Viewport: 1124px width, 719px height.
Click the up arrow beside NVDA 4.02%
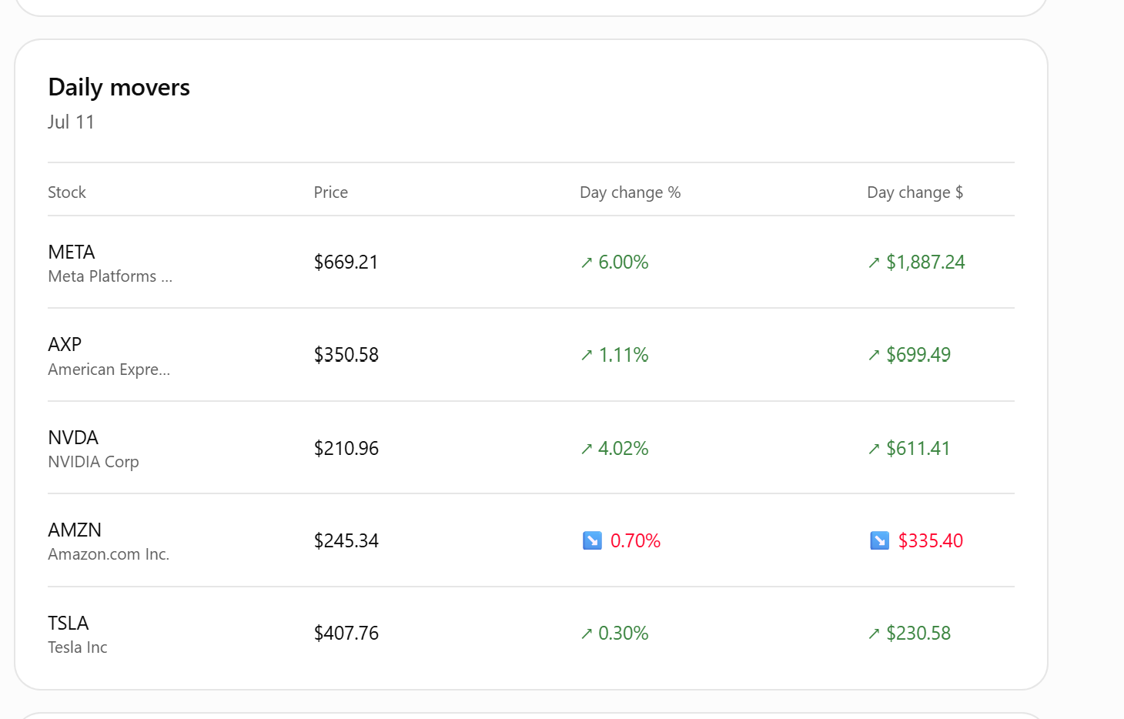tap(587, 449)
